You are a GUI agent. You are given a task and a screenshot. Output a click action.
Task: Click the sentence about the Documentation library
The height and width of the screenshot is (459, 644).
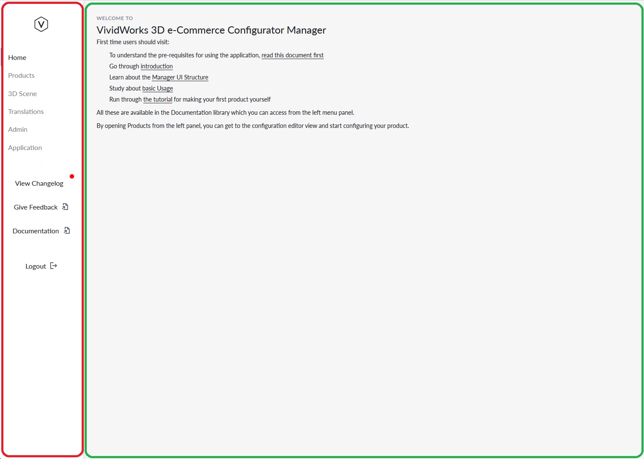[225, 113]
